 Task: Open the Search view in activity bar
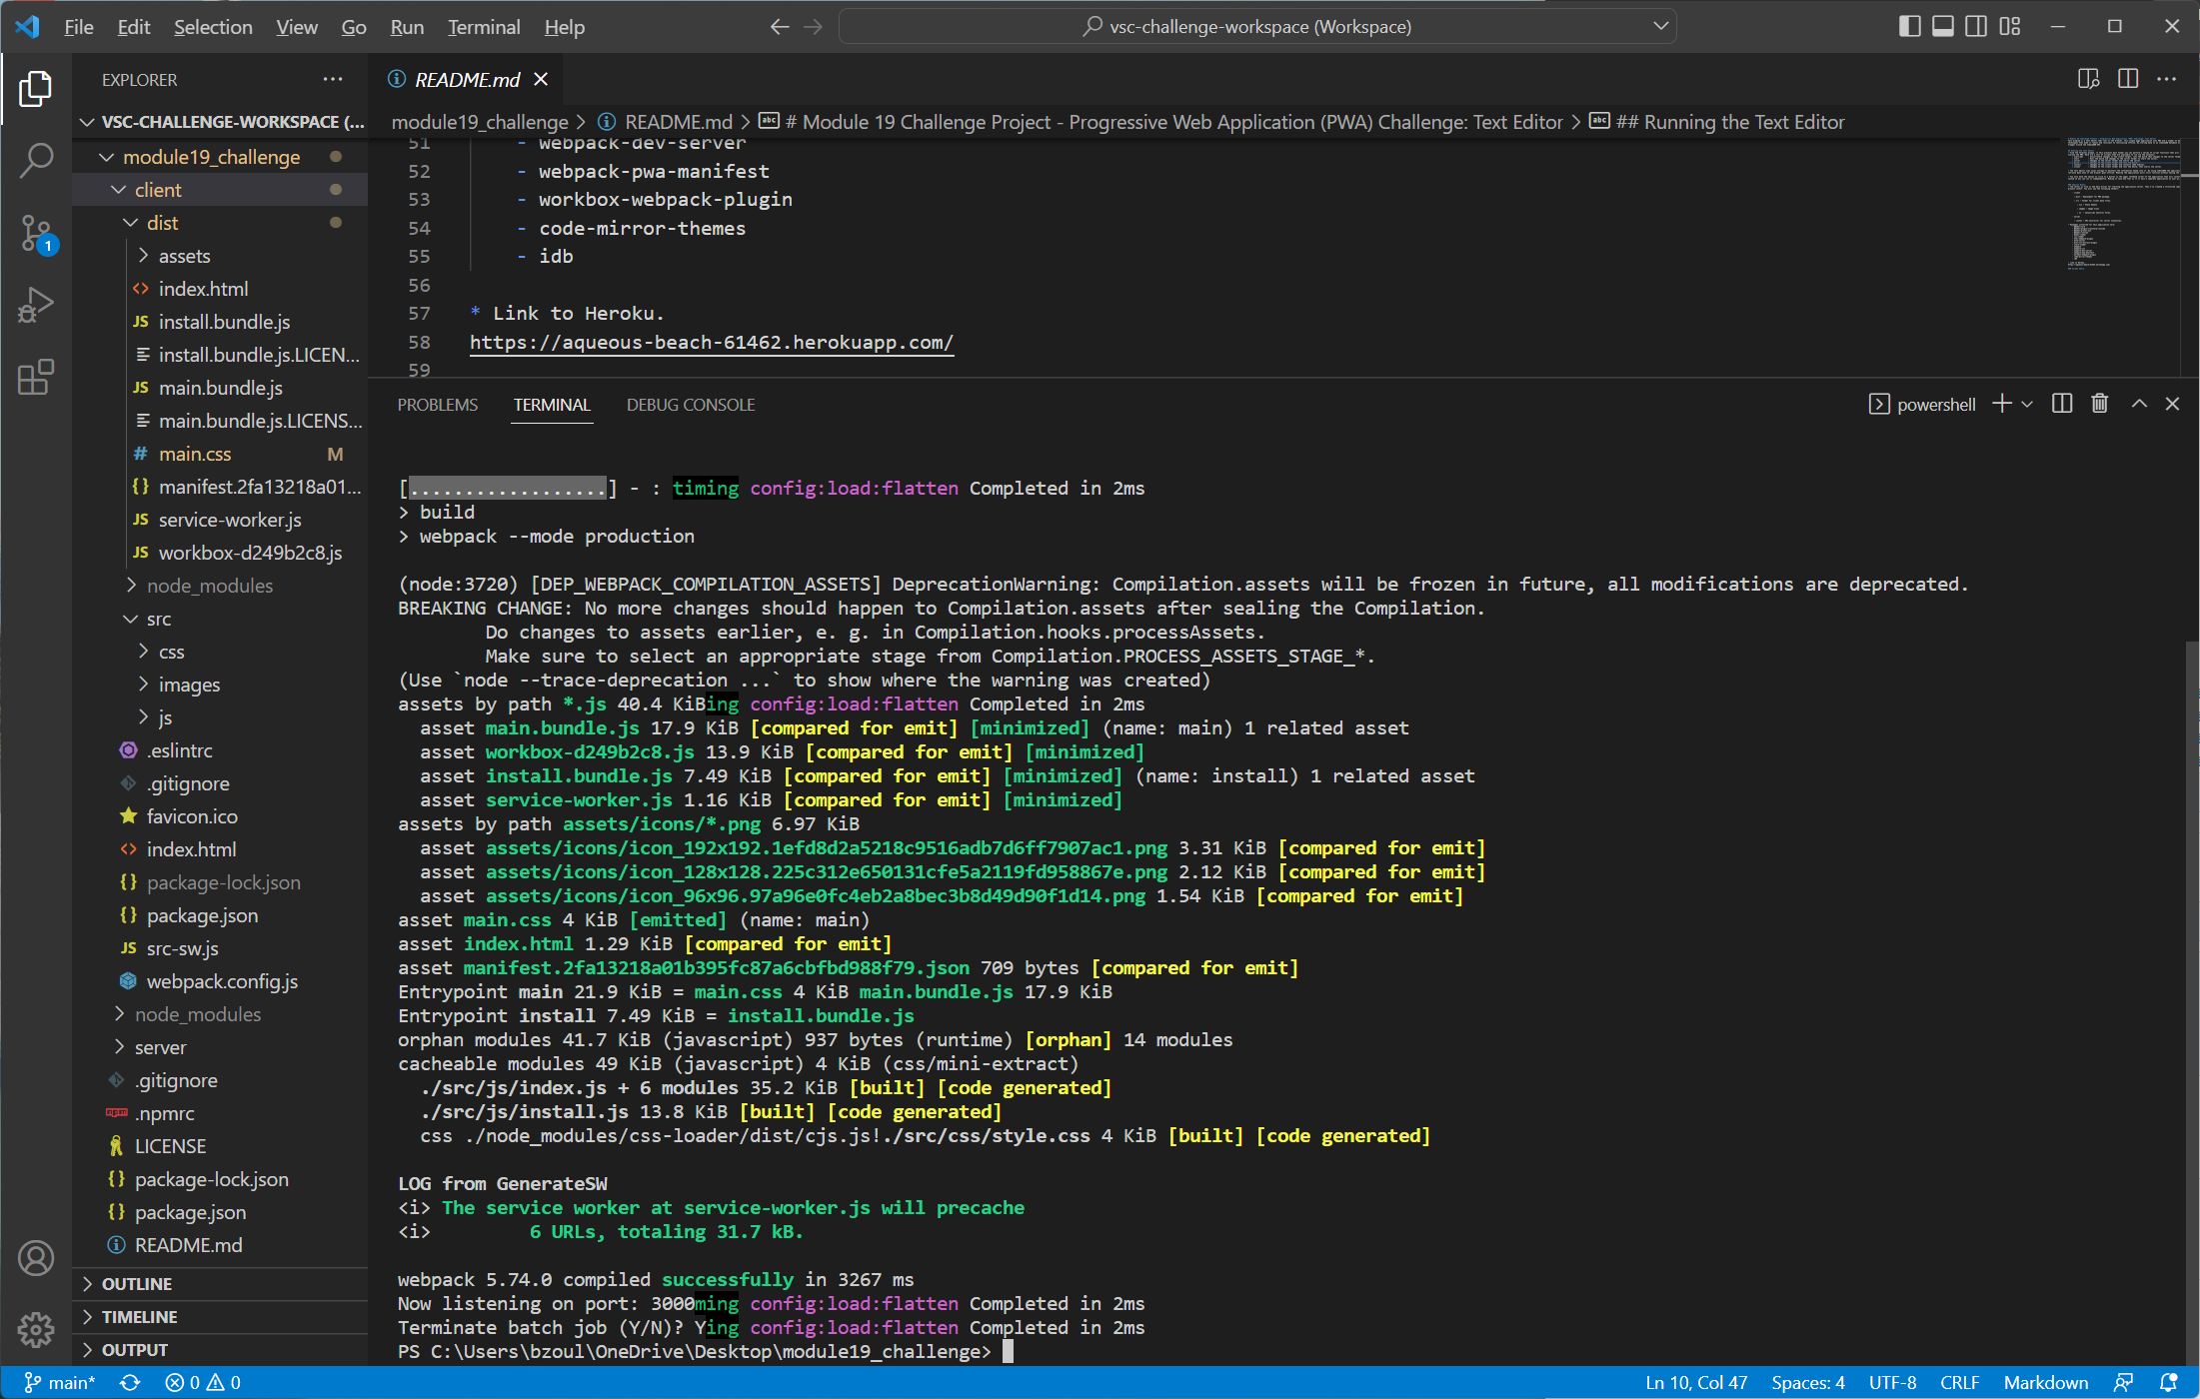click(36, 160)
